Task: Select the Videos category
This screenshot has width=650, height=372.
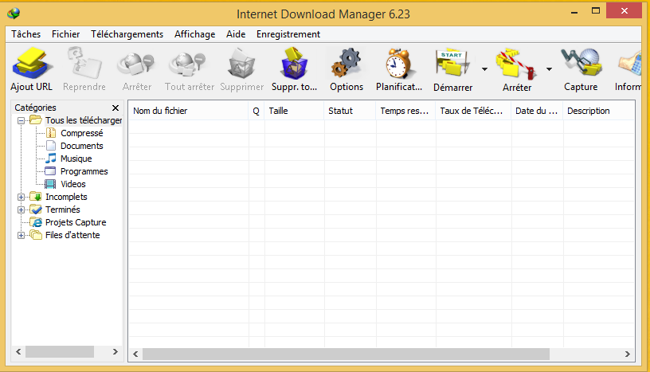Action: (73, 184)
